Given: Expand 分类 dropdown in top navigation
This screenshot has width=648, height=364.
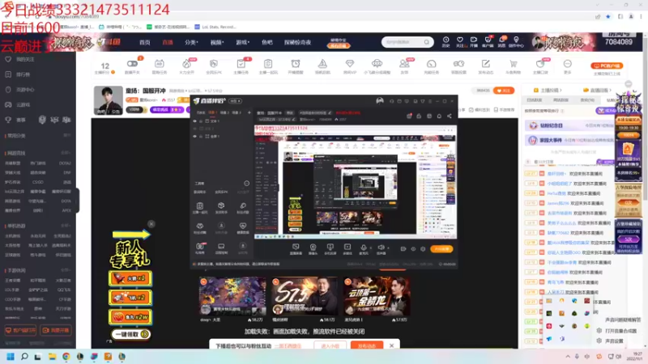Looking at the screenshot, I should tap(191, 42).
